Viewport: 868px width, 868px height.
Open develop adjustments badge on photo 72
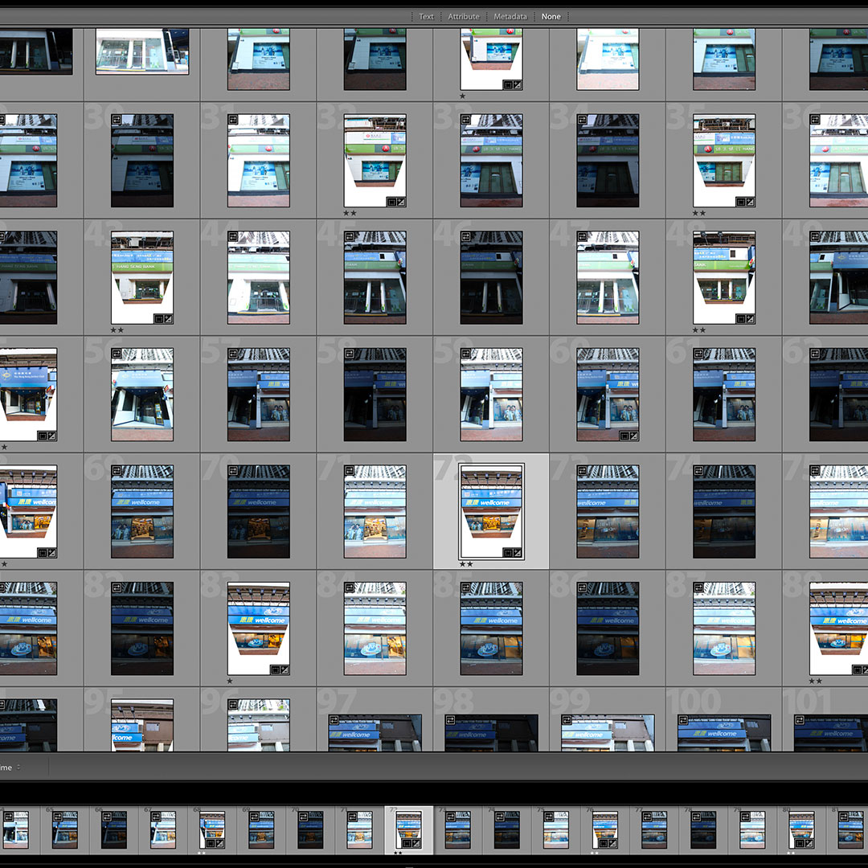tap(517, 553)
